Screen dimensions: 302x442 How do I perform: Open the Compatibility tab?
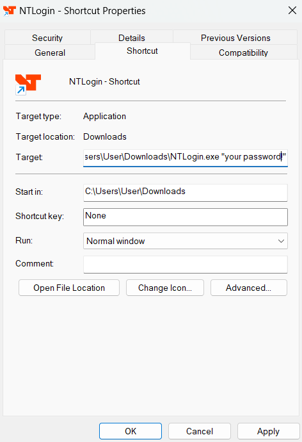[x=244, y=53]
